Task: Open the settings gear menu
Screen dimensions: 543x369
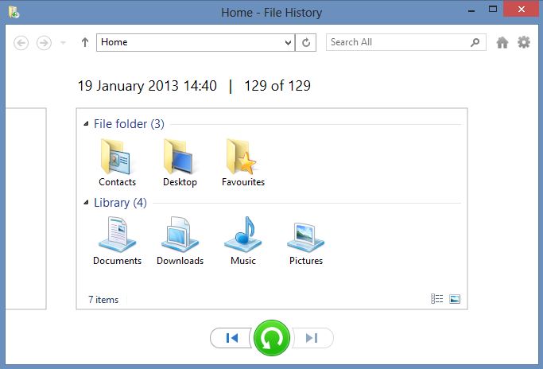Action: pyautogui.click(x=524, y=42)
